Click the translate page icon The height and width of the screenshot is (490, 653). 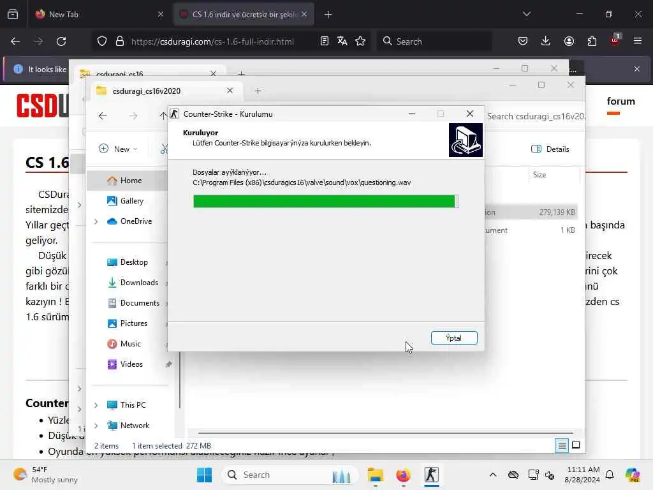[x=342, y=41]
